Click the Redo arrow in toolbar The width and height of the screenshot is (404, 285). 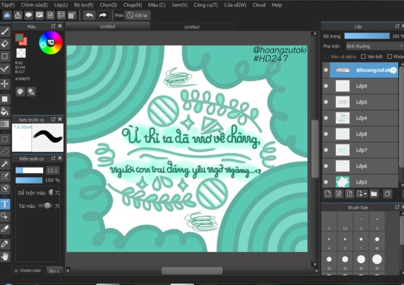coord(103,15)
